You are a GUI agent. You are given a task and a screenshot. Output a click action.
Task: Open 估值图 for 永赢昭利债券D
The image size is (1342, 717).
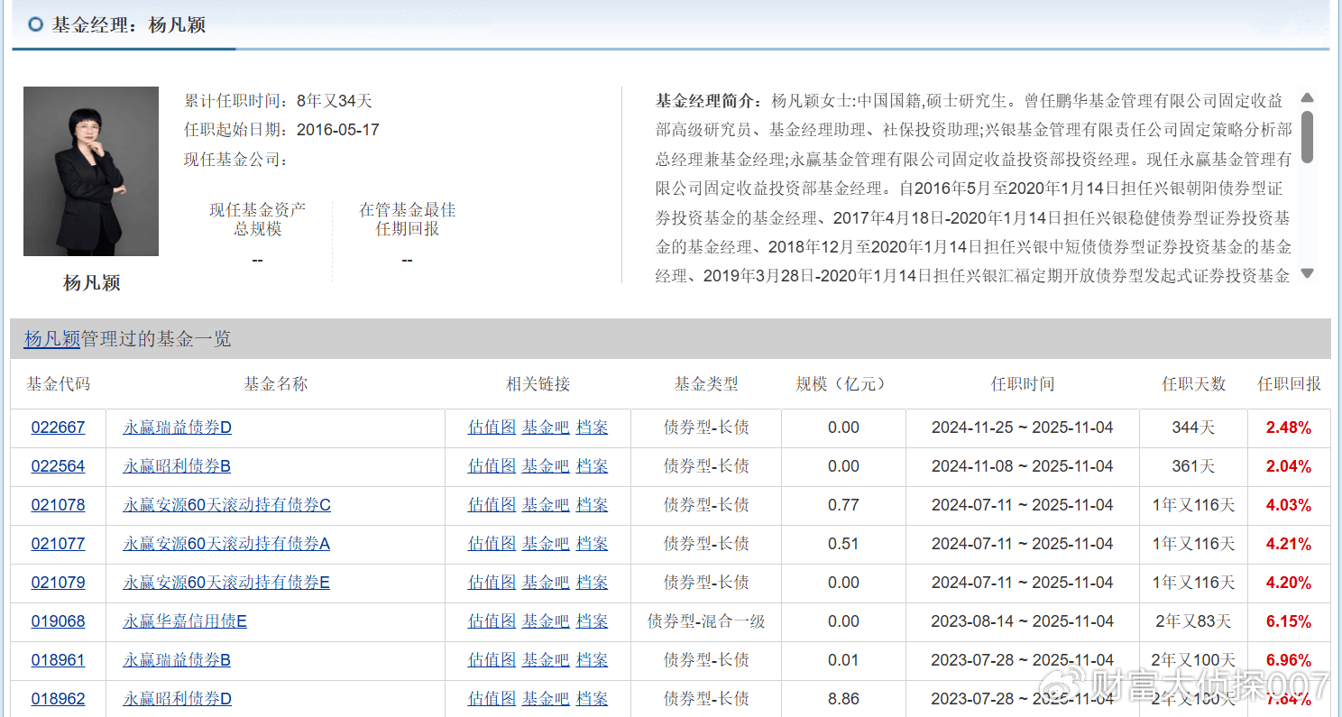492,699
